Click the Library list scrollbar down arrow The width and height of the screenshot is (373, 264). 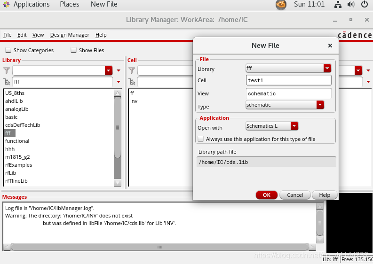pyautogui.click(x=118, y=182)
